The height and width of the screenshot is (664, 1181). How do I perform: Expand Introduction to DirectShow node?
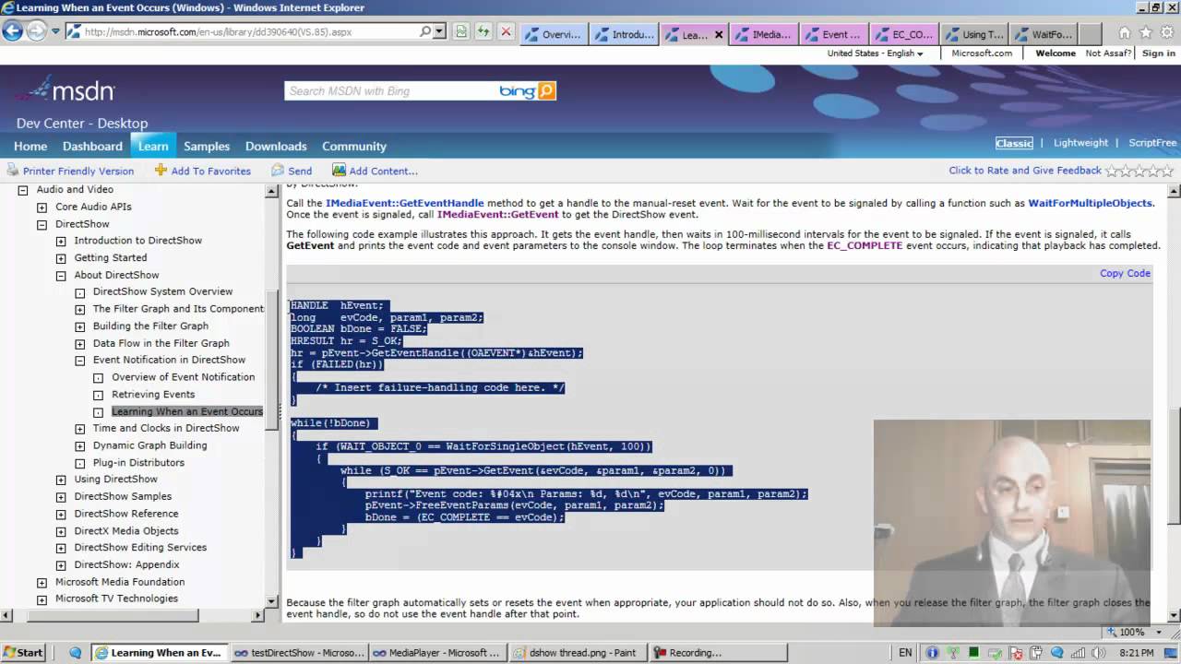(x=61, y=242)
